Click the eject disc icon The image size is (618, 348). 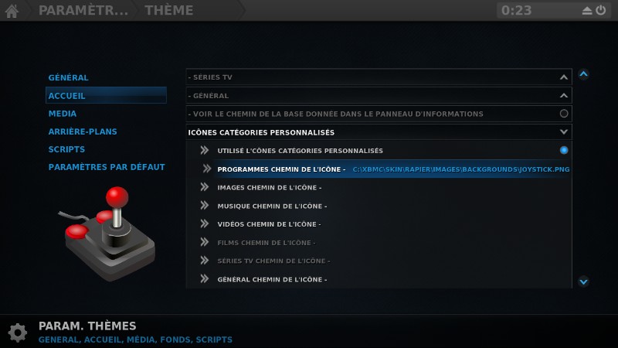[587, 11]
